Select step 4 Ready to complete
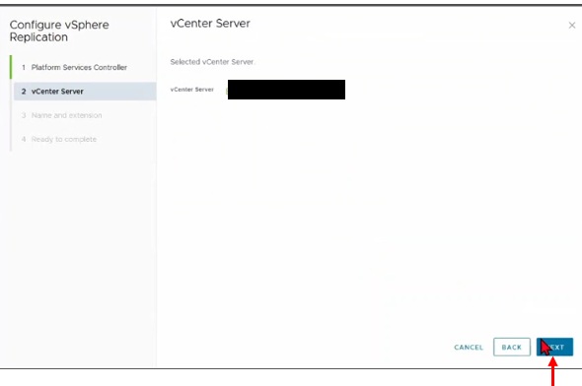Screen dimensions: 582x386 58,139
